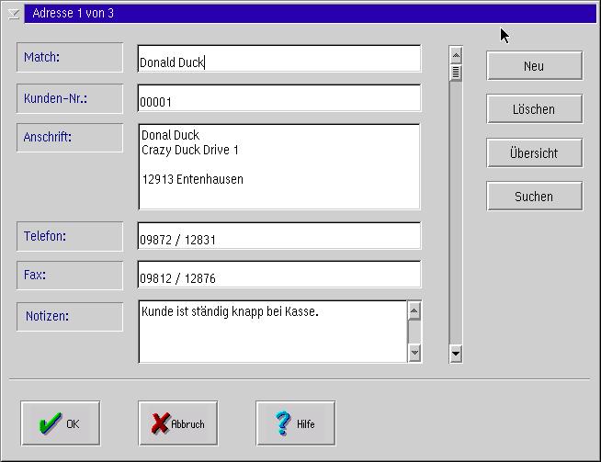Click Notizen scrollbar up arrow
The height and width of the screenshot is (462, 601).
pyautogui.click(x=414, y=310)
